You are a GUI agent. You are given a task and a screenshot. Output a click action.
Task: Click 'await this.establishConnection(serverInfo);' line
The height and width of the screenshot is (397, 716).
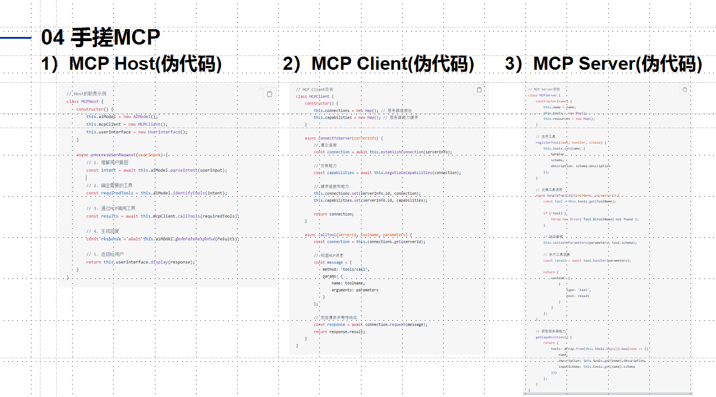pyautogui.click(x=383, y=152)
